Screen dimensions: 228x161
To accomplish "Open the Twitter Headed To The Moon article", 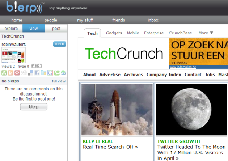I will [x=191, y=153].
